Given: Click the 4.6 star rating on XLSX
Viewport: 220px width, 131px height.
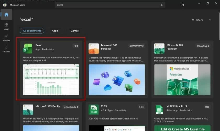Looking at the screenshot, I should coord(103,110).
